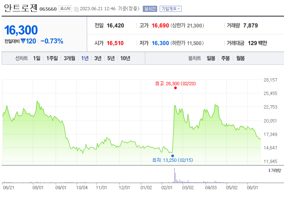Click the clock calendar icon beside the date
284x197 pixels.
coord(77,9)
